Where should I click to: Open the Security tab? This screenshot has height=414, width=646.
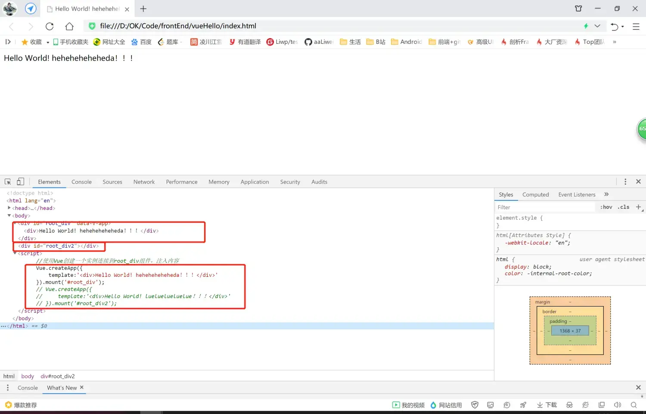coord(290,182)
